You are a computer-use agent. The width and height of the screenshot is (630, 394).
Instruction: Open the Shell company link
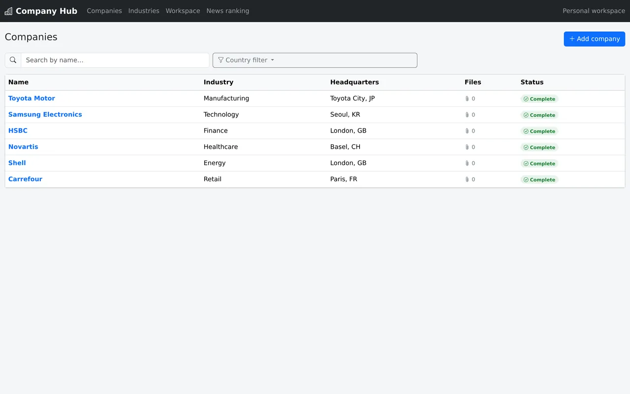[x=17, y=163]
